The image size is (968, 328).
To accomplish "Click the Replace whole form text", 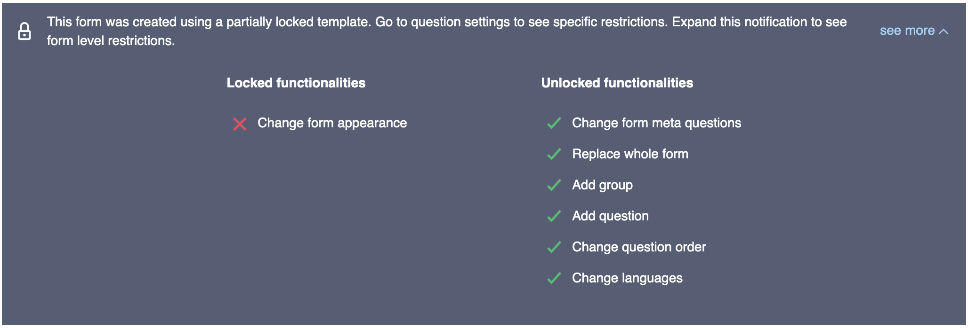I will [630, 154].
